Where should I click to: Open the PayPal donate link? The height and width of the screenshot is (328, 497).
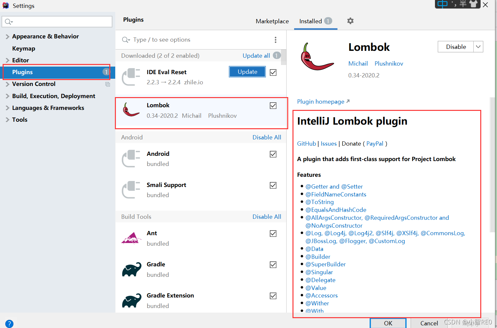(375, 144)
